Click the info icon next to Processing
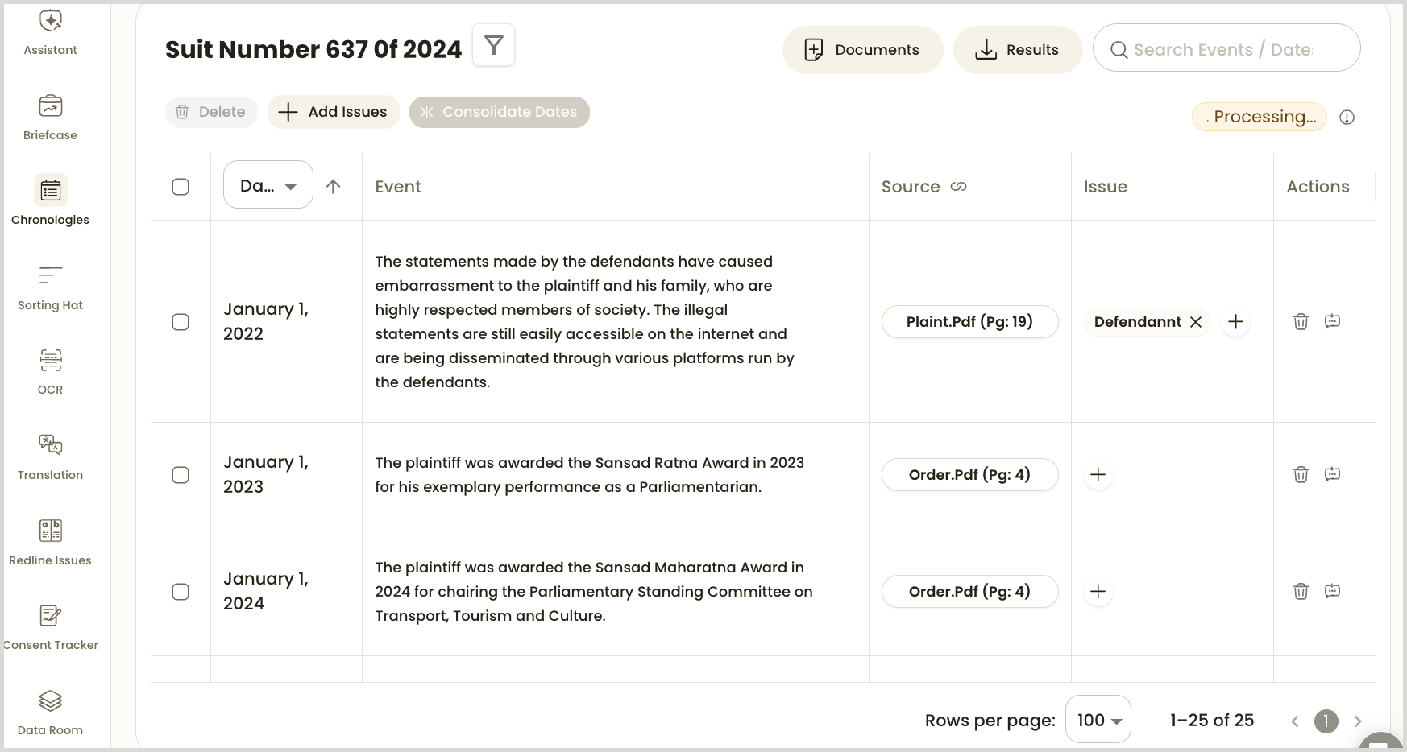This screenshot has width=1407, height=752. (x=1347, y=118)
